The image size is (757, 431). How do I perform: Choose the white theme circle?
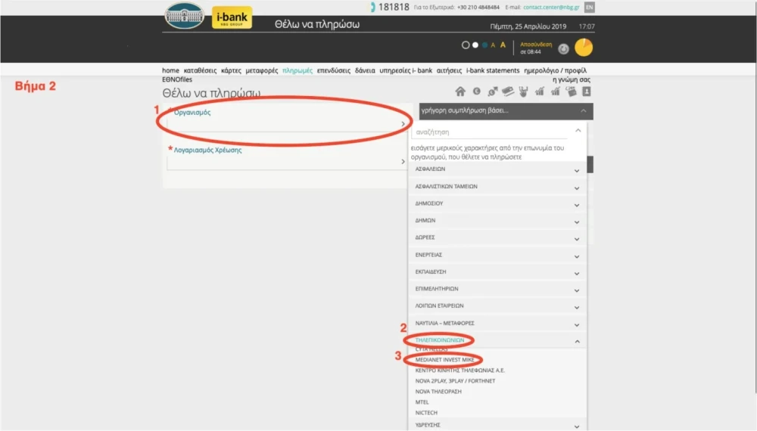[475, 45]
